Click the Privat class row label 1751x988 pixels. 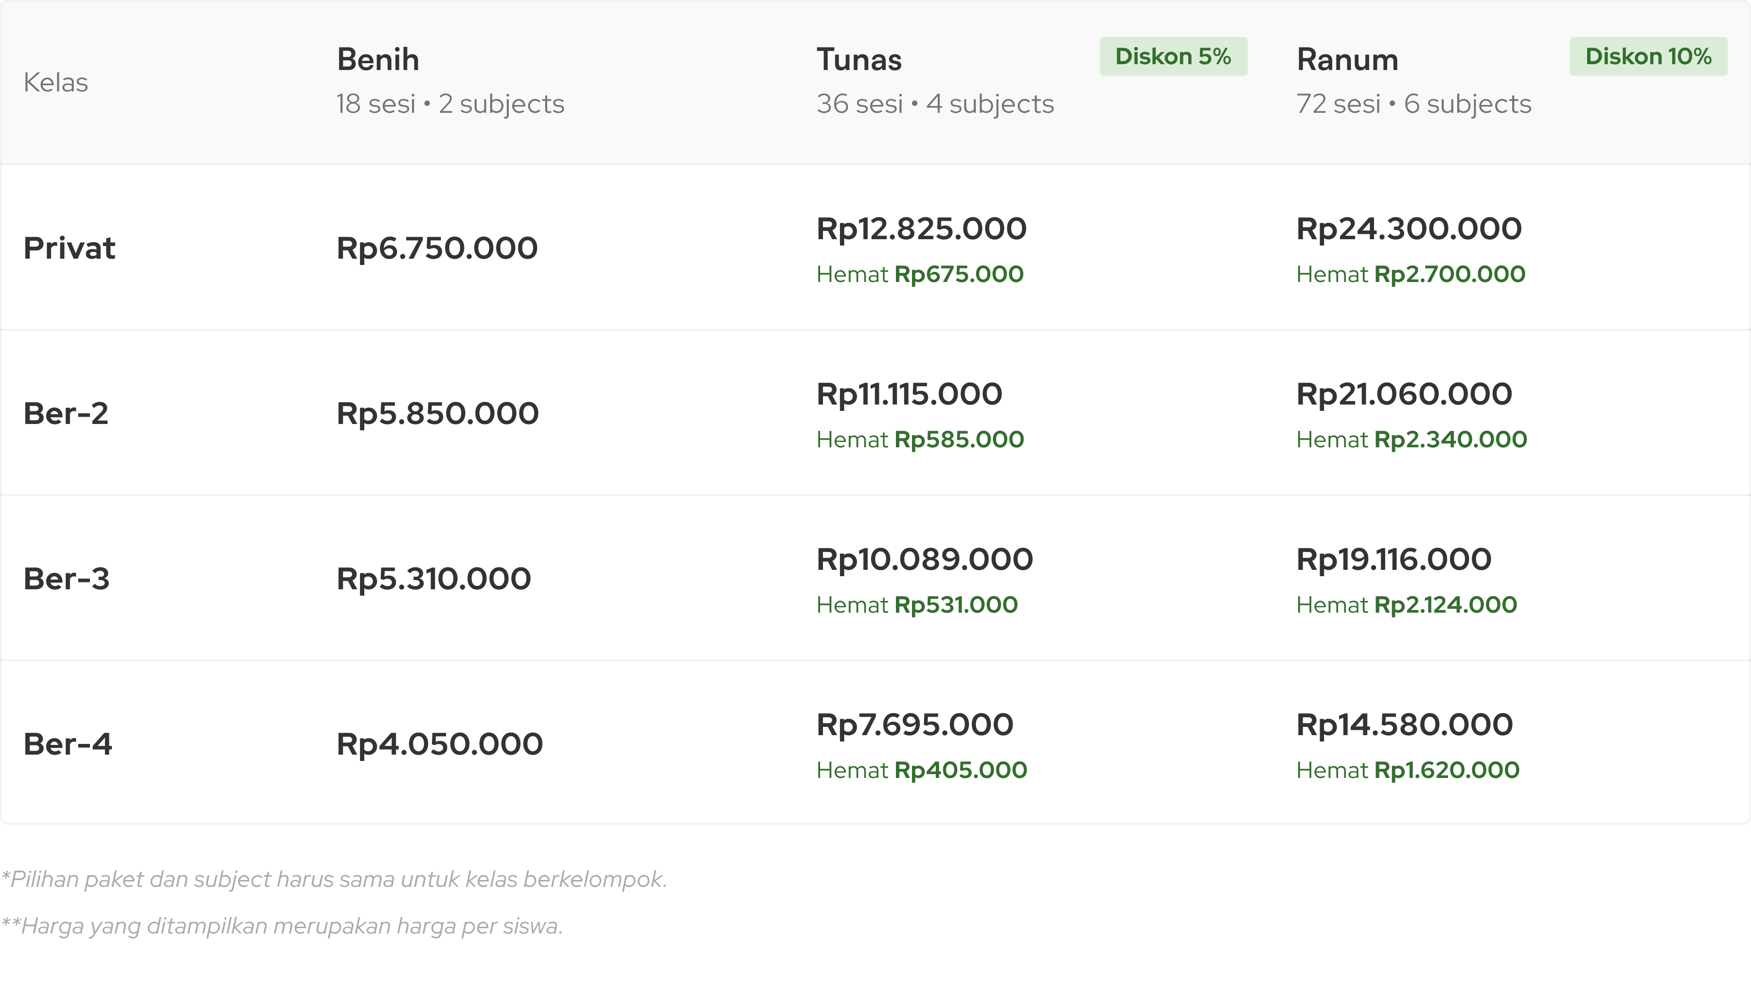click(x=70, y=248)
